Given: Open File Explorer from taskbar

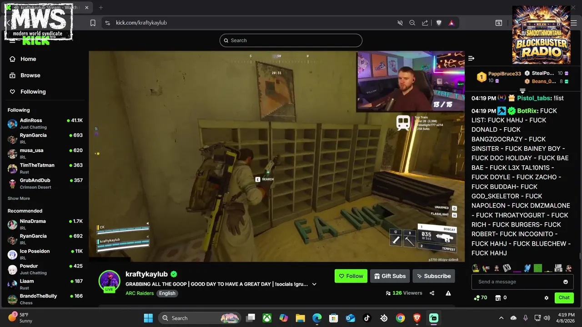Looking at the screenshot, I should tap(300, 318).
